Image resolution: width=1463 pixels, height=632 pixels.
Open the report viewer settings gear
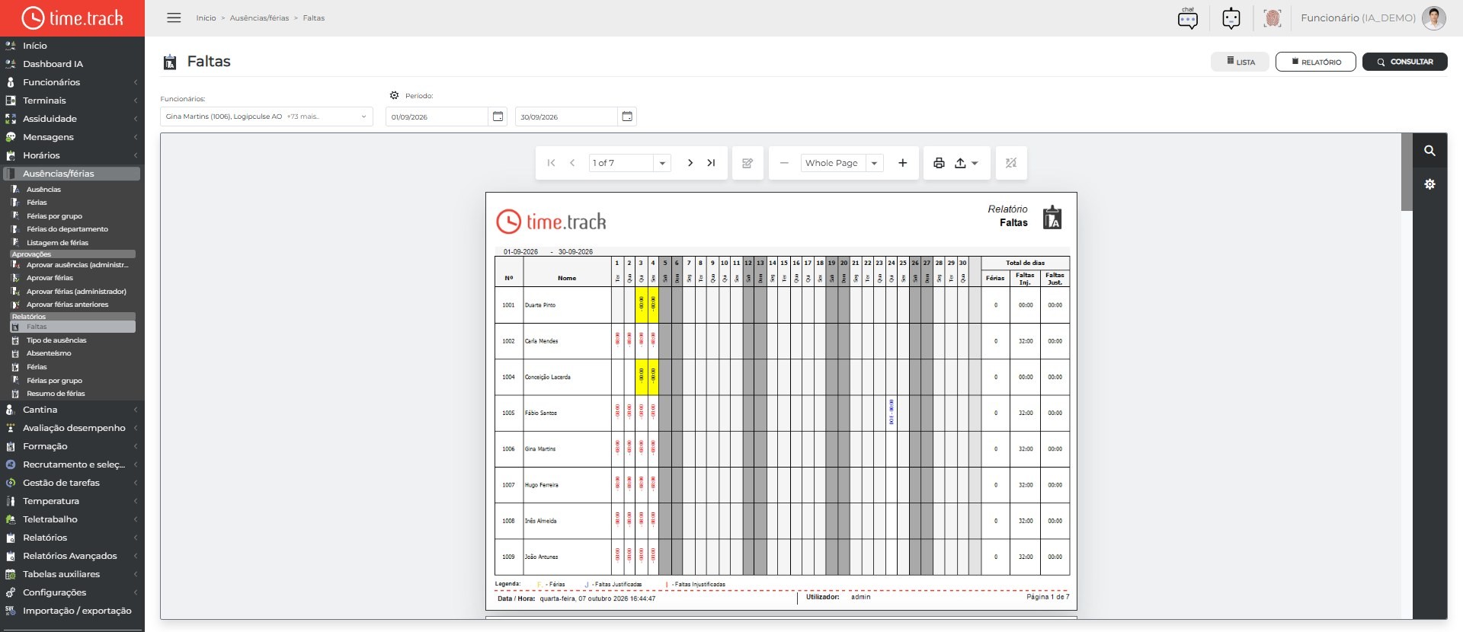(x=1430, y=184)
